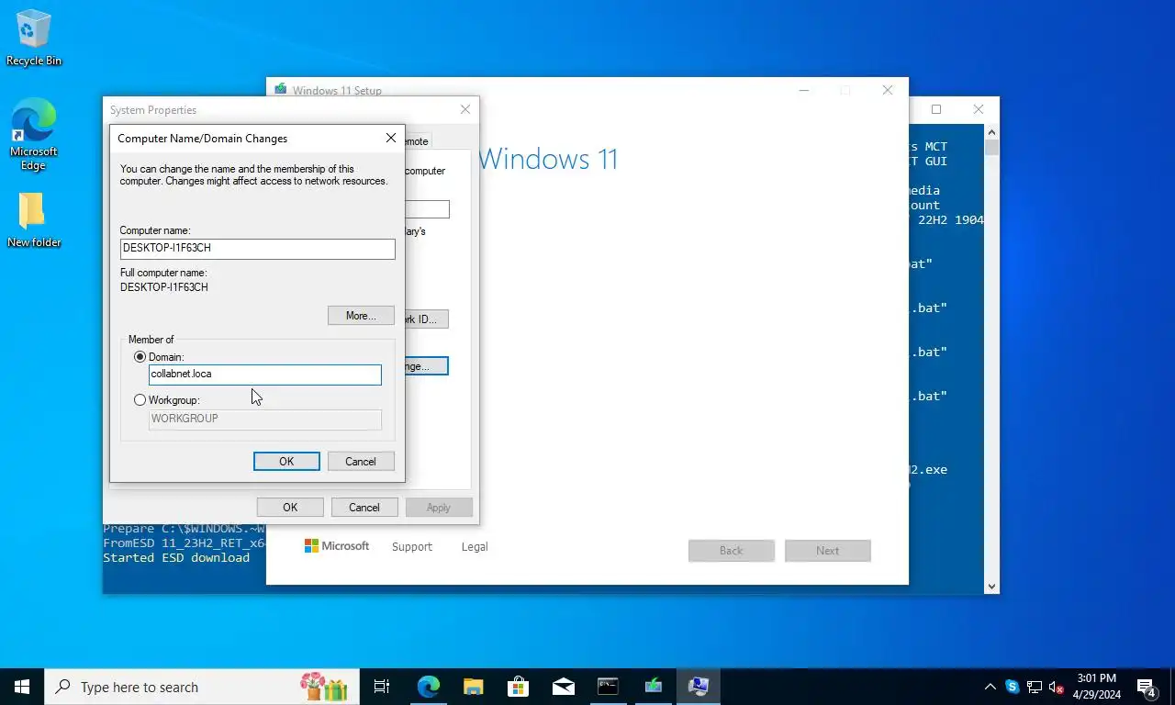1175x705 pixels.
Task: Open network status tray icon
Action: 1035,687
